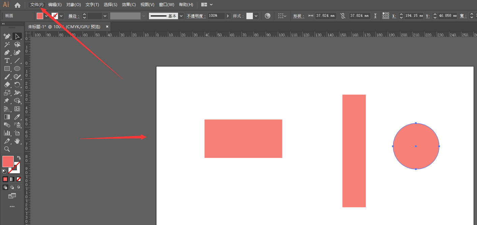Select the Magic Wand tool
477x225 pixels.
click(x=7, y=44)
